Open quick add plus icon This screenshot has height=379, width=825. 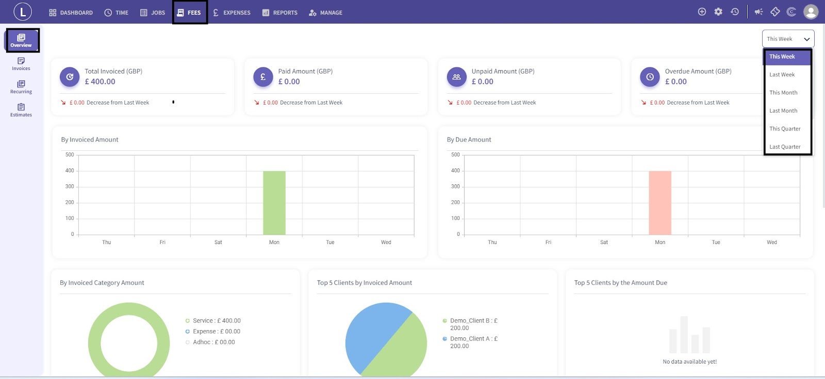click(702, 12)
